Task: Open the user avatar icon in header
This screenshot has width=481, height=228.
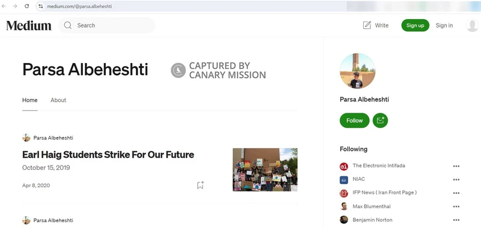Action: (472, 25)
